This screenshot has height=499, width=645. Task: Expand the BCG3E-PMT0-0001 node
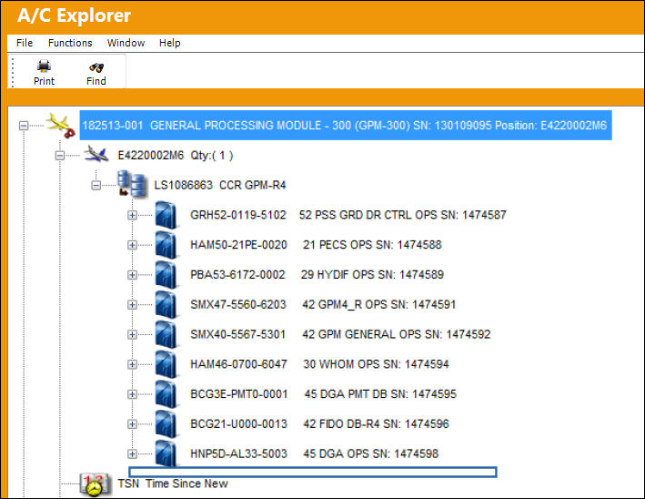click(132, 394)
